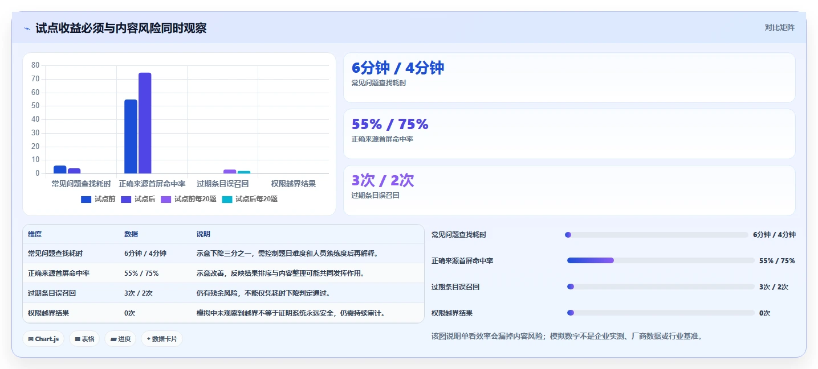Click the tall blue 55 bar for 正确来源首屏命中率
The height and width of the screenshot is (369, 818).
pos(131,136)
